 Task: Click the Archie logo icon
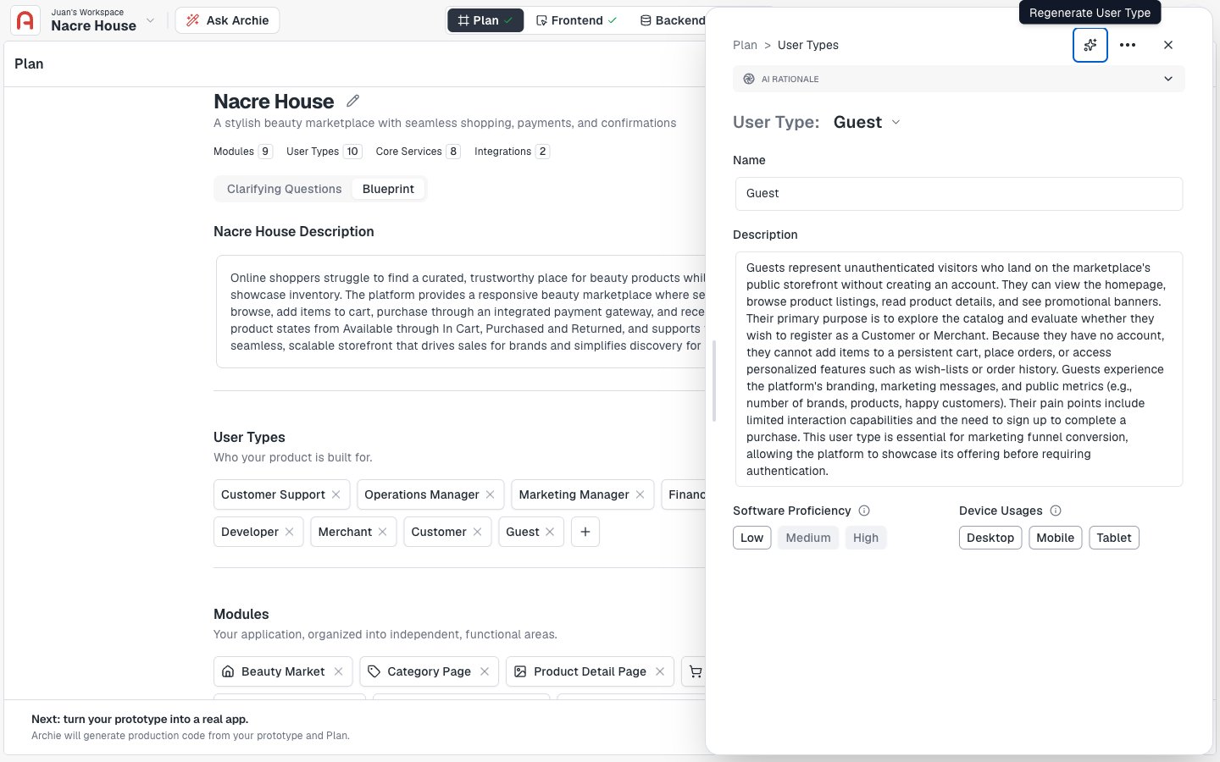click(x=25, y=20)
